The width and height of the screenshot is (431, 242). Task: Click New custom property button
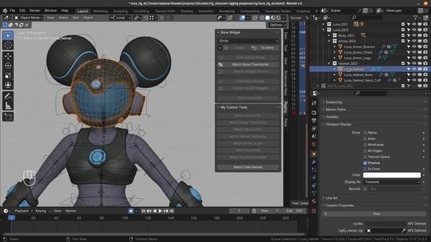coord(374,214)
